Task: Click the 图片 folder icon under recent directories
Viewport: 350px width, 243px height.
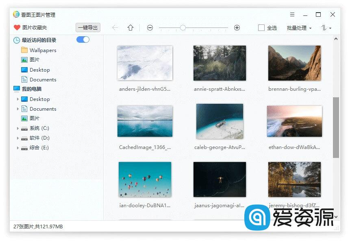Action: click(24, 60)
